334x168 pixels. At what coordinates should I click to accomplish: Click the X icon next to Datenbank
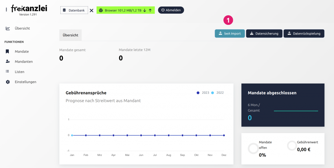(x=91, y=10)
